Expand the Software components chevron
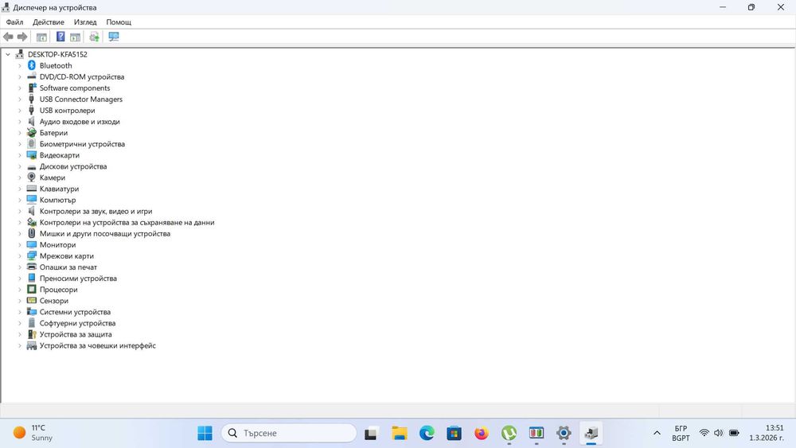The image size is (796, 448). (20, 88)
